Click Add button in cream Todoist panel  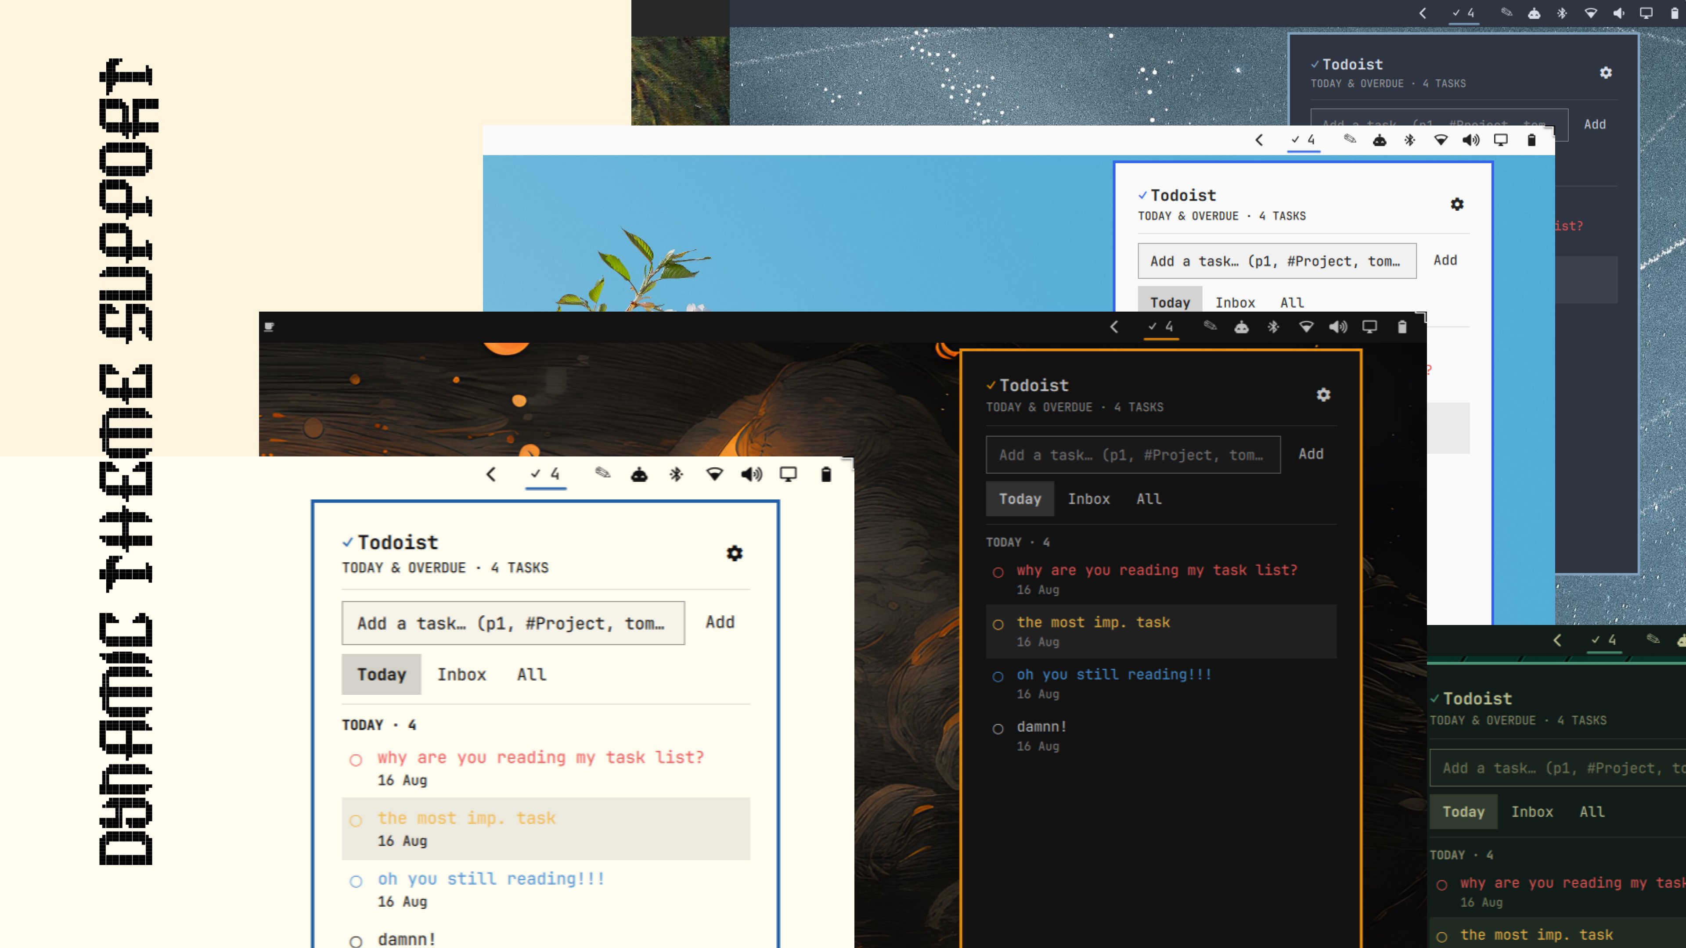click(x=720, y=622)
